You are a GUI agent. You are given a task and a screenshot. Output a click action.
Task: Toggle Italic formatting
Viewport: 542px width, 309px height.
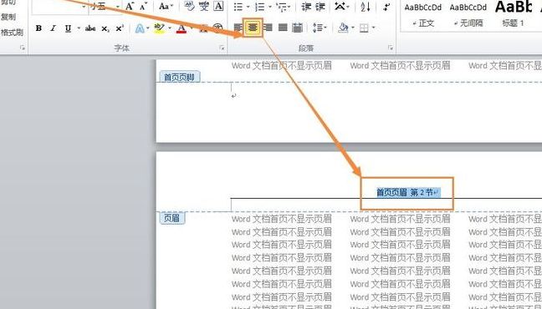click(x=53, y=28)
